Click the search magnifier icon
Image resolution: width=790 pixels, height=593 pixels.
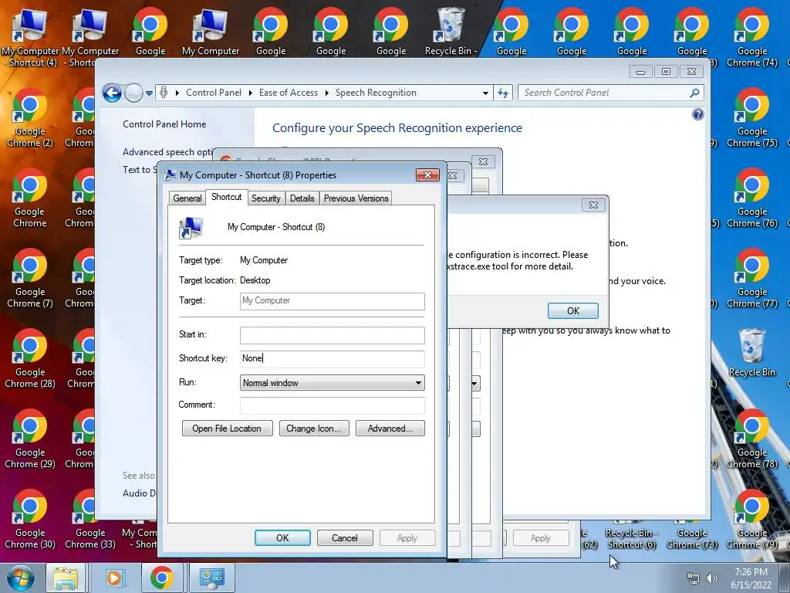coord(694,93)
